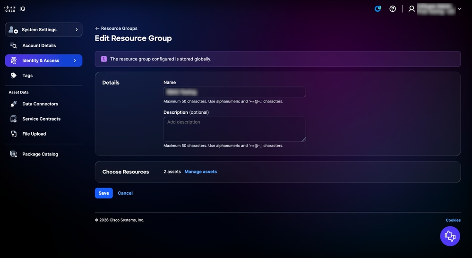Click the System Settings gear-person icon
The image size is (472, 258).
pos(13,29)
